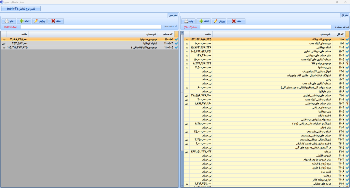Screen dimensions: 350x188
Task: Click the checkmark icon of subsidiary account 1100-01
Action: click(x=176, y=39)
